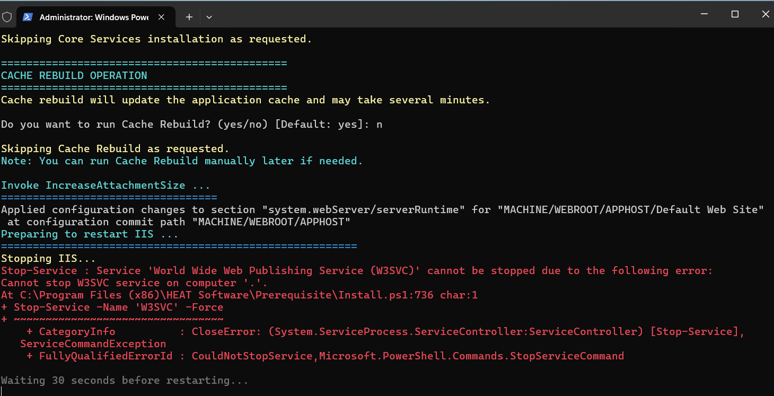Click the Skipping Core Services installation line
The height and width of the screenshot is (396, 774).
156,39
